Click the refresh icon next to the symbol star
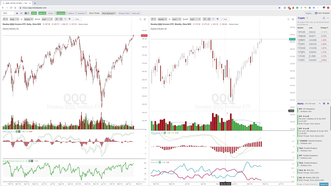This screenshot has width=331, height=186. (21, 13)
